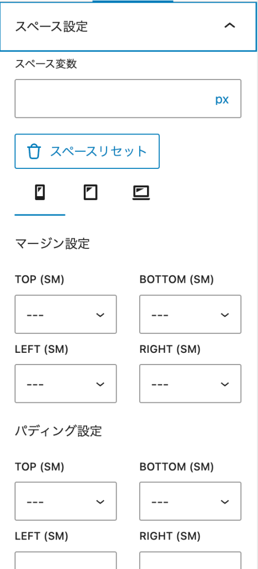Click the スペースリセット button
The width and height of the screenshot is (258, 569).
coord(87,151)
